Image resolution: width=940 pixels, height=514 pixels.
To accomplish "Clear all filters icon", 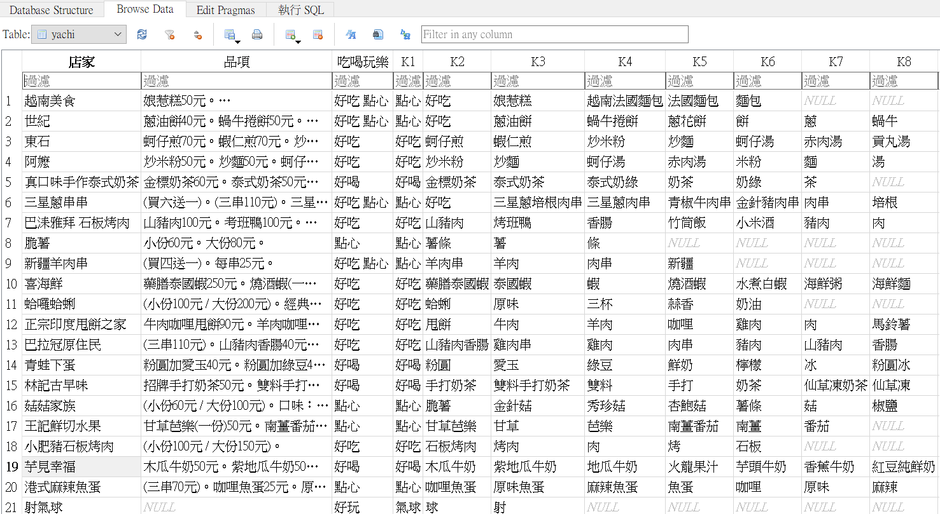I will pos(169,34).
